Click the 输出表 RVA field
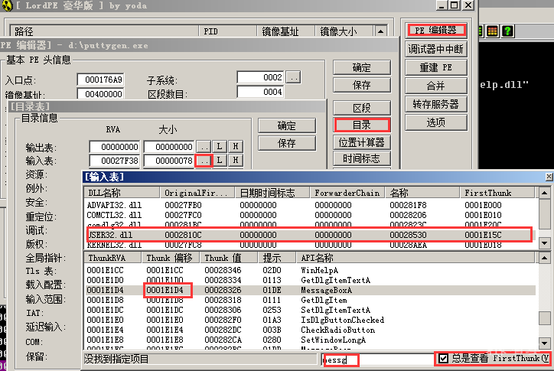This screenshot has height=371, width=554. tap(115, 146)
